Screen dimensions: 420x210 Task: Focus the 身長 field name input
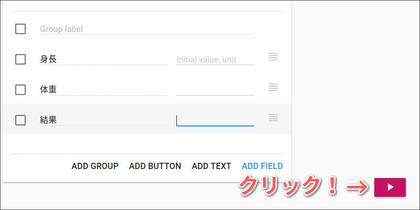click(104, 59)
